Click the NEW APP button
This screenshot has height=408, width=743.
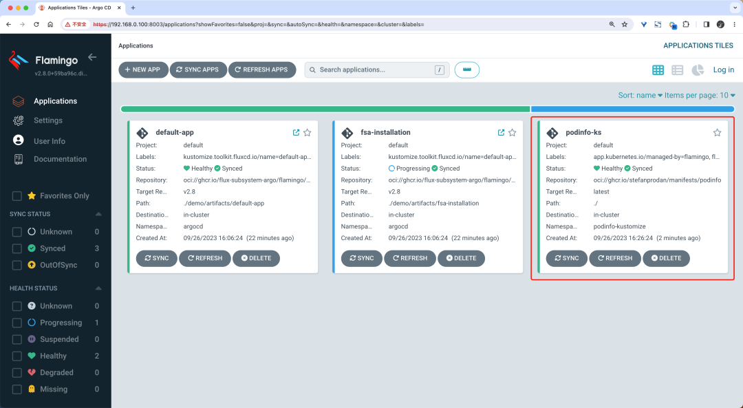click(143, 69)
